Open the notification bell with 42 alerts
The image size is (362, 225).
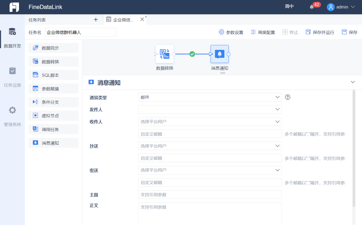point(312,7)
